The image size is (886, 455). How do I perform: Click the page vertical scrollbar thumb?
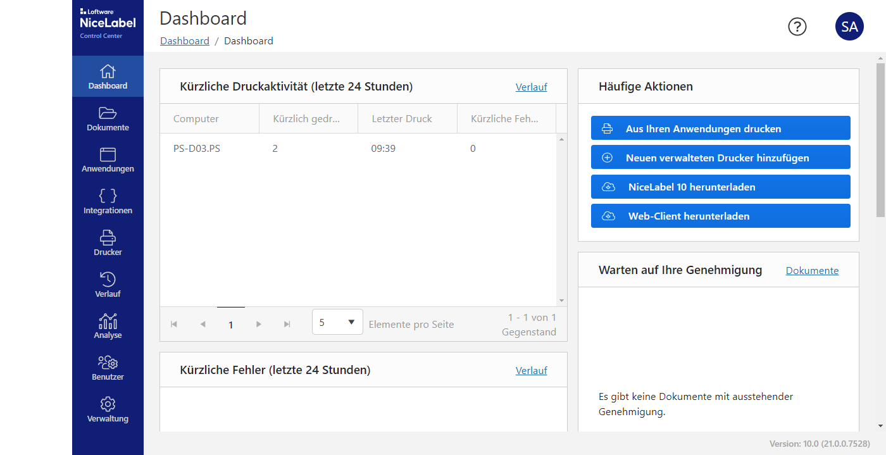(x=880, y=140)
